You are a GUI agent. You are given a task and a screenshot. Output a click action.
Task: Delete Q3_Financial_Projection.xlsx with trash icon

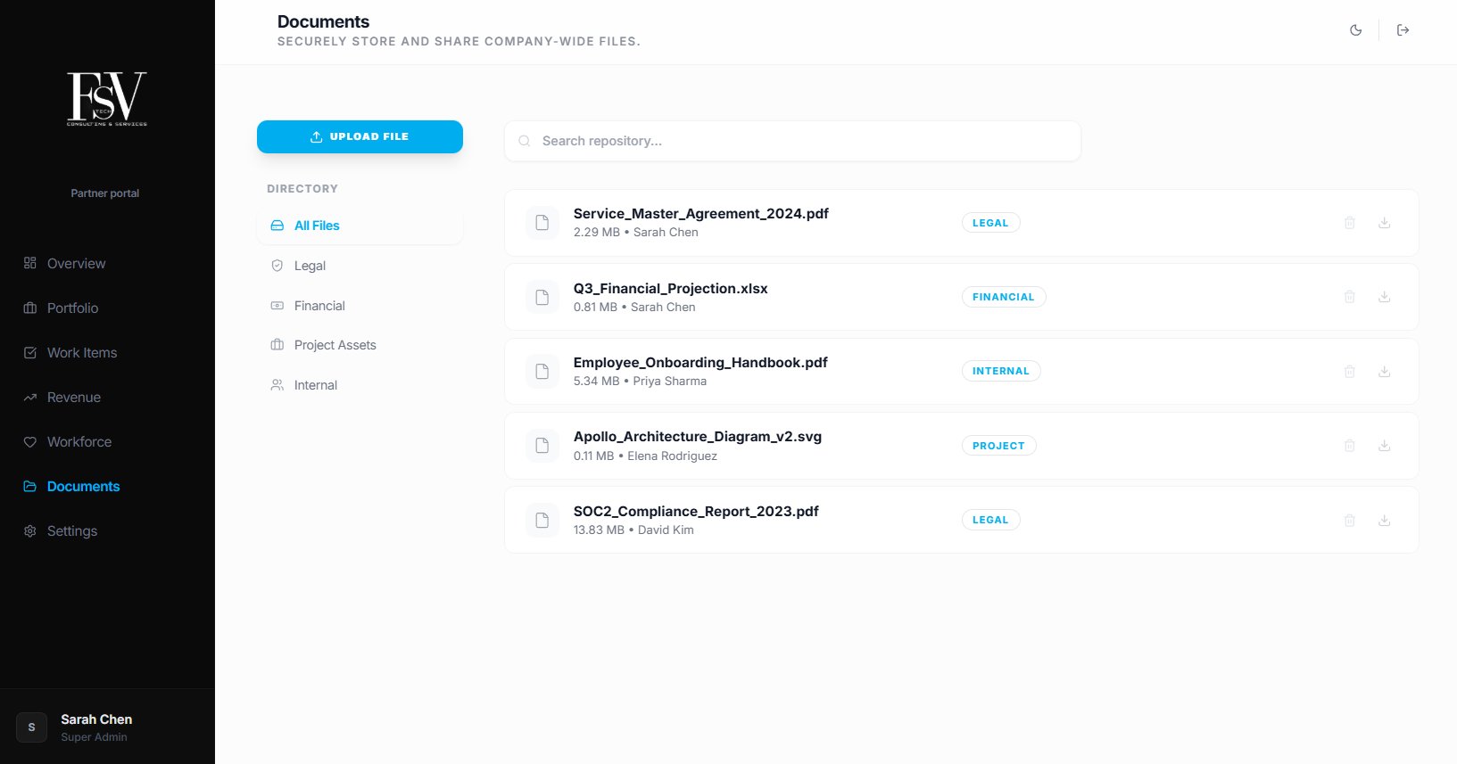tap(1350, 297)
